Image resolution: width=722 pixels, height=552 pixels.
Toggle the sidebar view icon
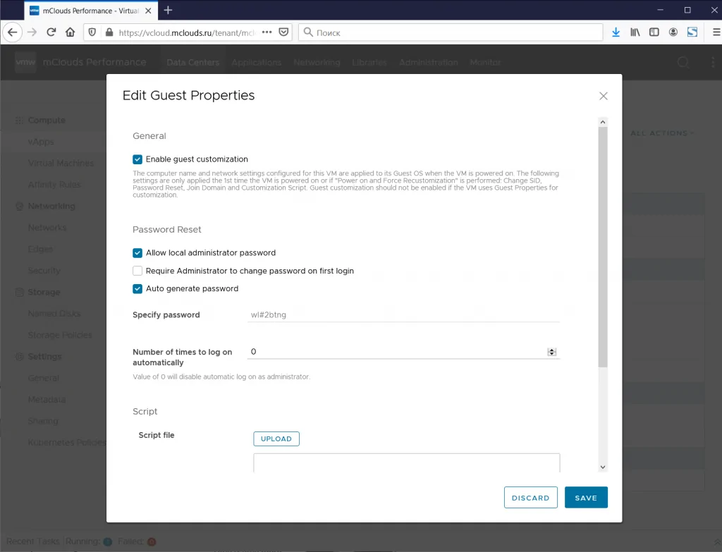coord(654,32)
